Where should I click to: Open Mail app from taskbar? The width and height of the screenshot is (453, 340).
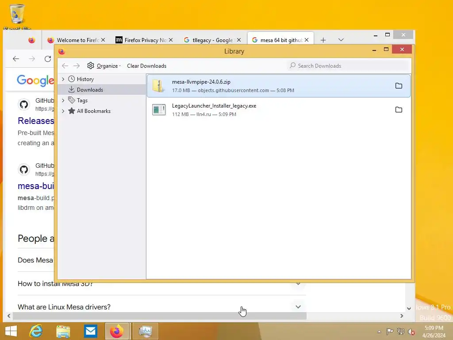coord(90,331)
